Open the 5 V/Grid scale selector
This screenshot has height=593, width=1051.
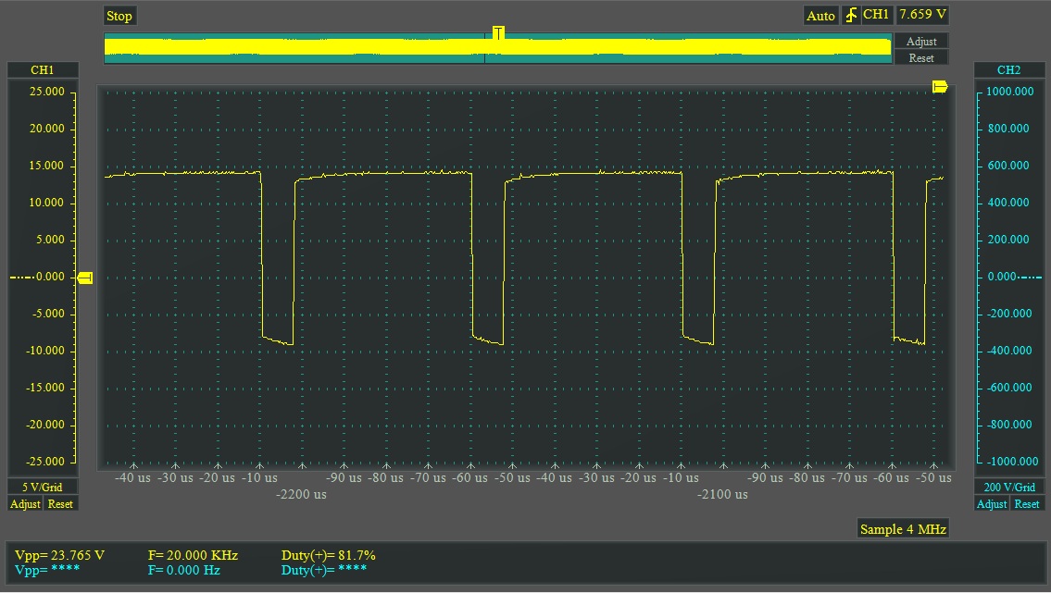coord(43,488)
